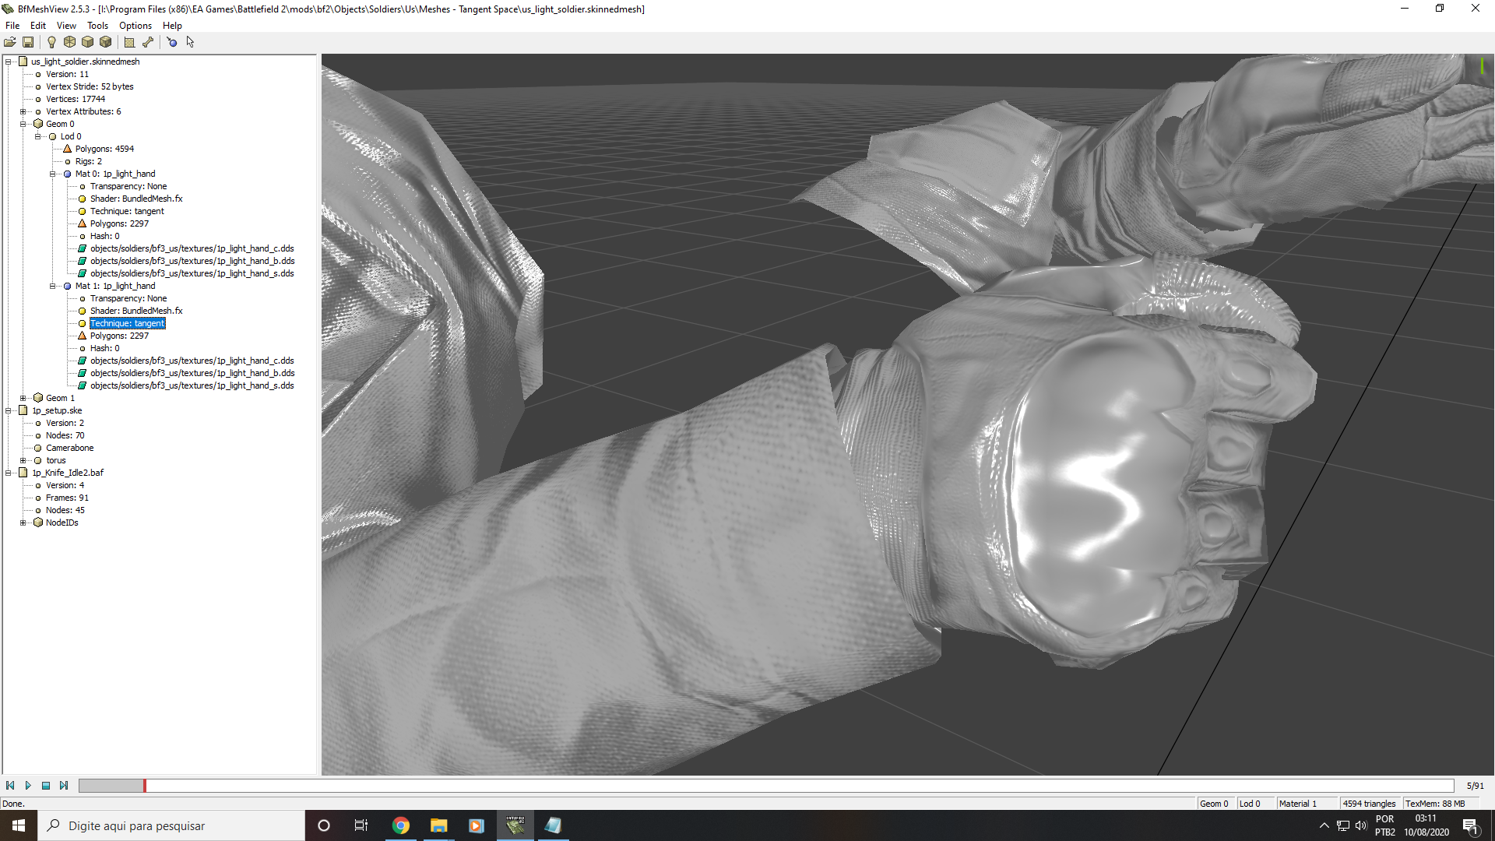The width and height of the screenshot is (1495, 841).
Task: Select Mat 0 Shader: BundledMesh.fx row
Action: [136, 199]
